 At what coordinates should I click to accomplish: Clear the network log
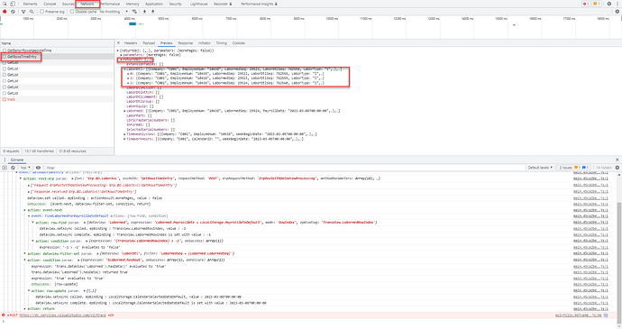point(13,12)
